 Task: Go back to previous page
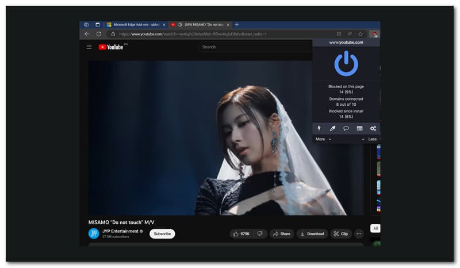click(87, 34)
